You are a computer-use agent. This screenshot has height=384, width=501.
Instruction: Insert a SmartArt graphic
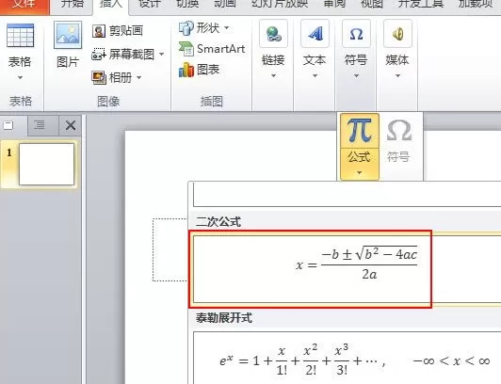[212, 49]
